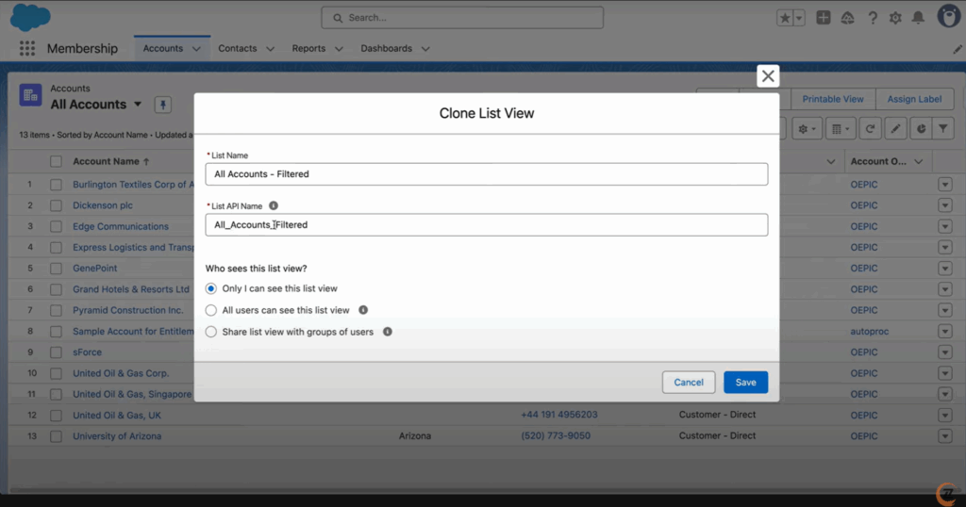Show info for Share with groups option
The image size is (966, 507).
point(388,332)
